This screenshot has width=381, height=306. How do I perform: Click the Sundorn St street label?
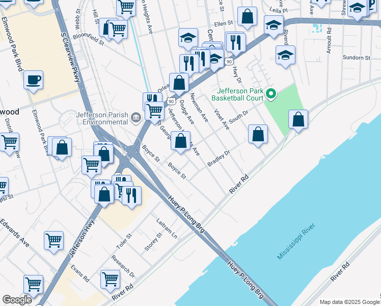tap(357, 58)
